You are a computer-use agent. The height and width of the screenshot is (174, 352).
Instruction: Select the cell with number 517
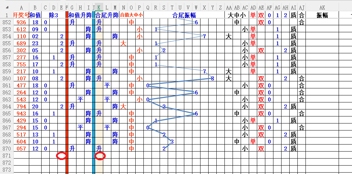[x=21, y=134]
